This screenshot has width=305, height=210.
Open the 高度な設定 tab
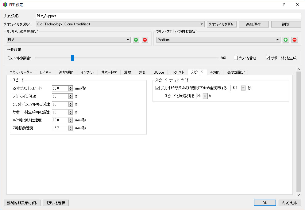tap(236, 72)
